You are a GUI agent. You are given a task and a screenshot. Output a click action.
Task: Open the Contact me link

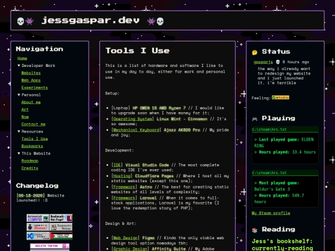(x=33, y=124)
